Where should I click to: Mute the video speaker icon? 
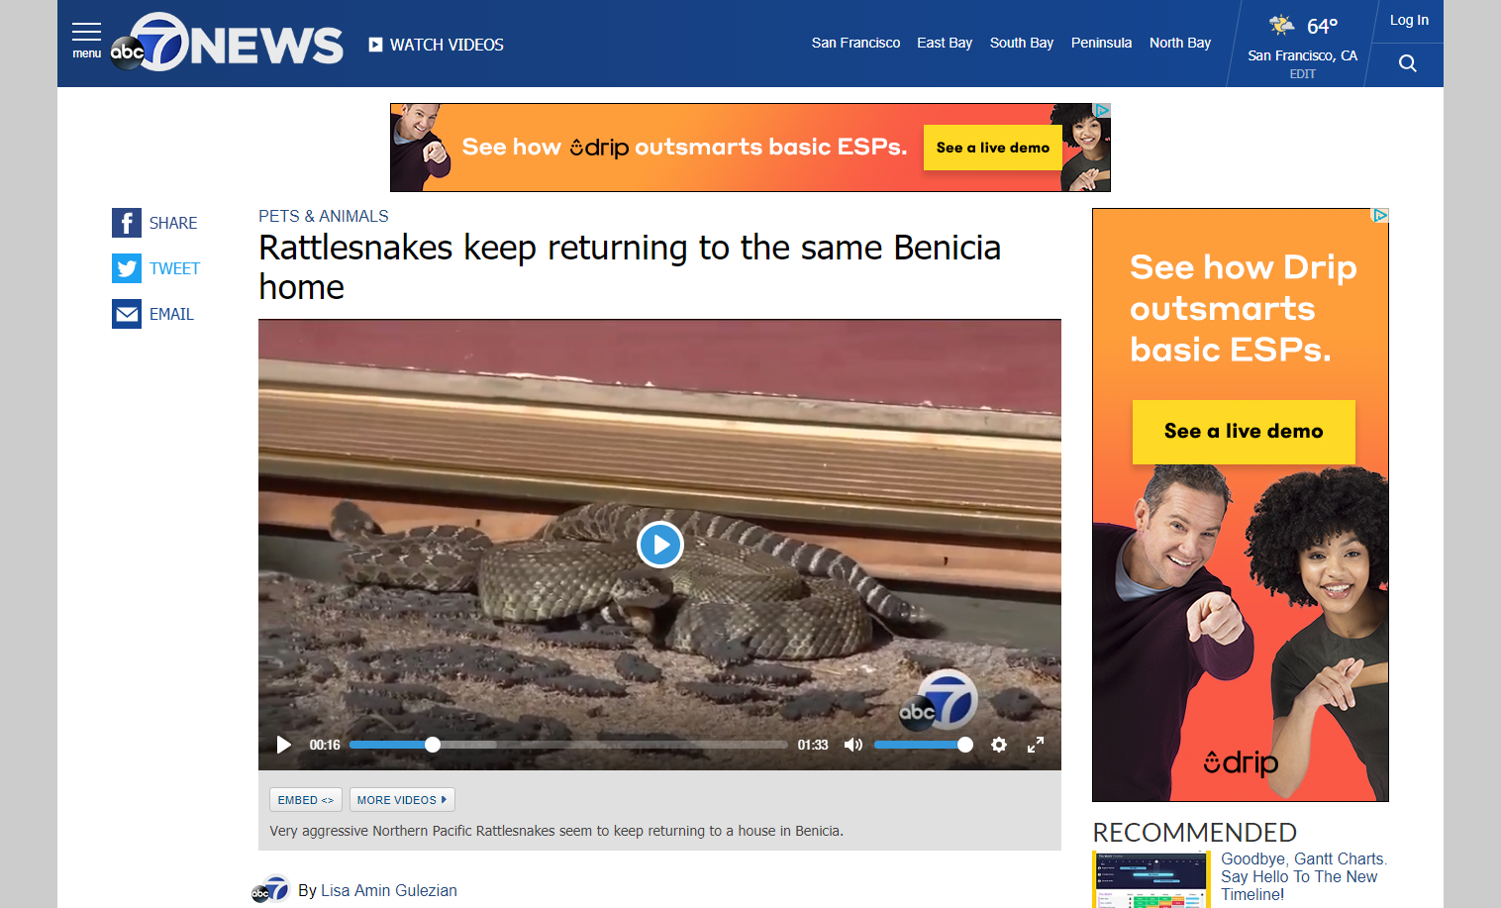[852, 745]
